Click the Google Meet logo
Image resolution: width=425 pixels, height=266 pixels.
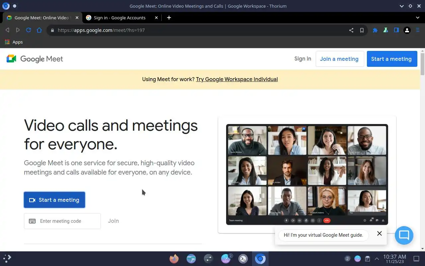point(35,59)
